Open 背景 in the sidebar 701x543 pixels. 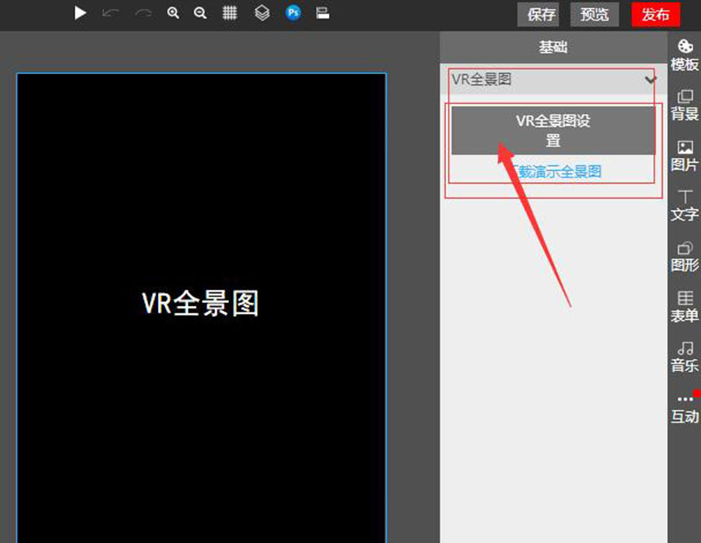pyautogui.click(x=685, y=105)
